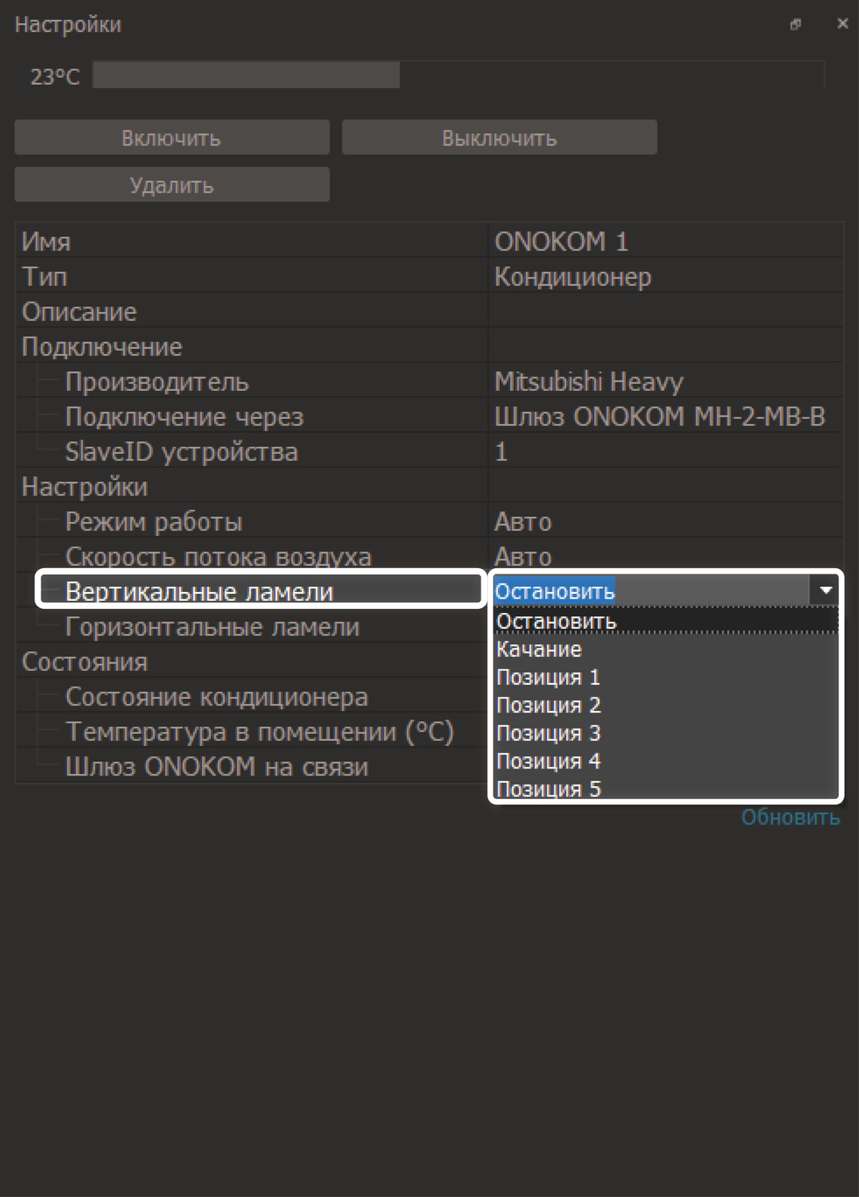Choose Позиция 2 in the dropdown list
Image resolution: width=859 pixels, height=1197 pixels.
point(548,705)
